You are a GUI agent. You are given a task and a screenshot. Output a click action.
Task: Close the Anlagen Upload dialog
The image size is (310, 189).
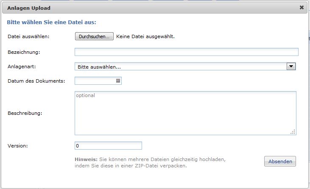coord(302,8)
